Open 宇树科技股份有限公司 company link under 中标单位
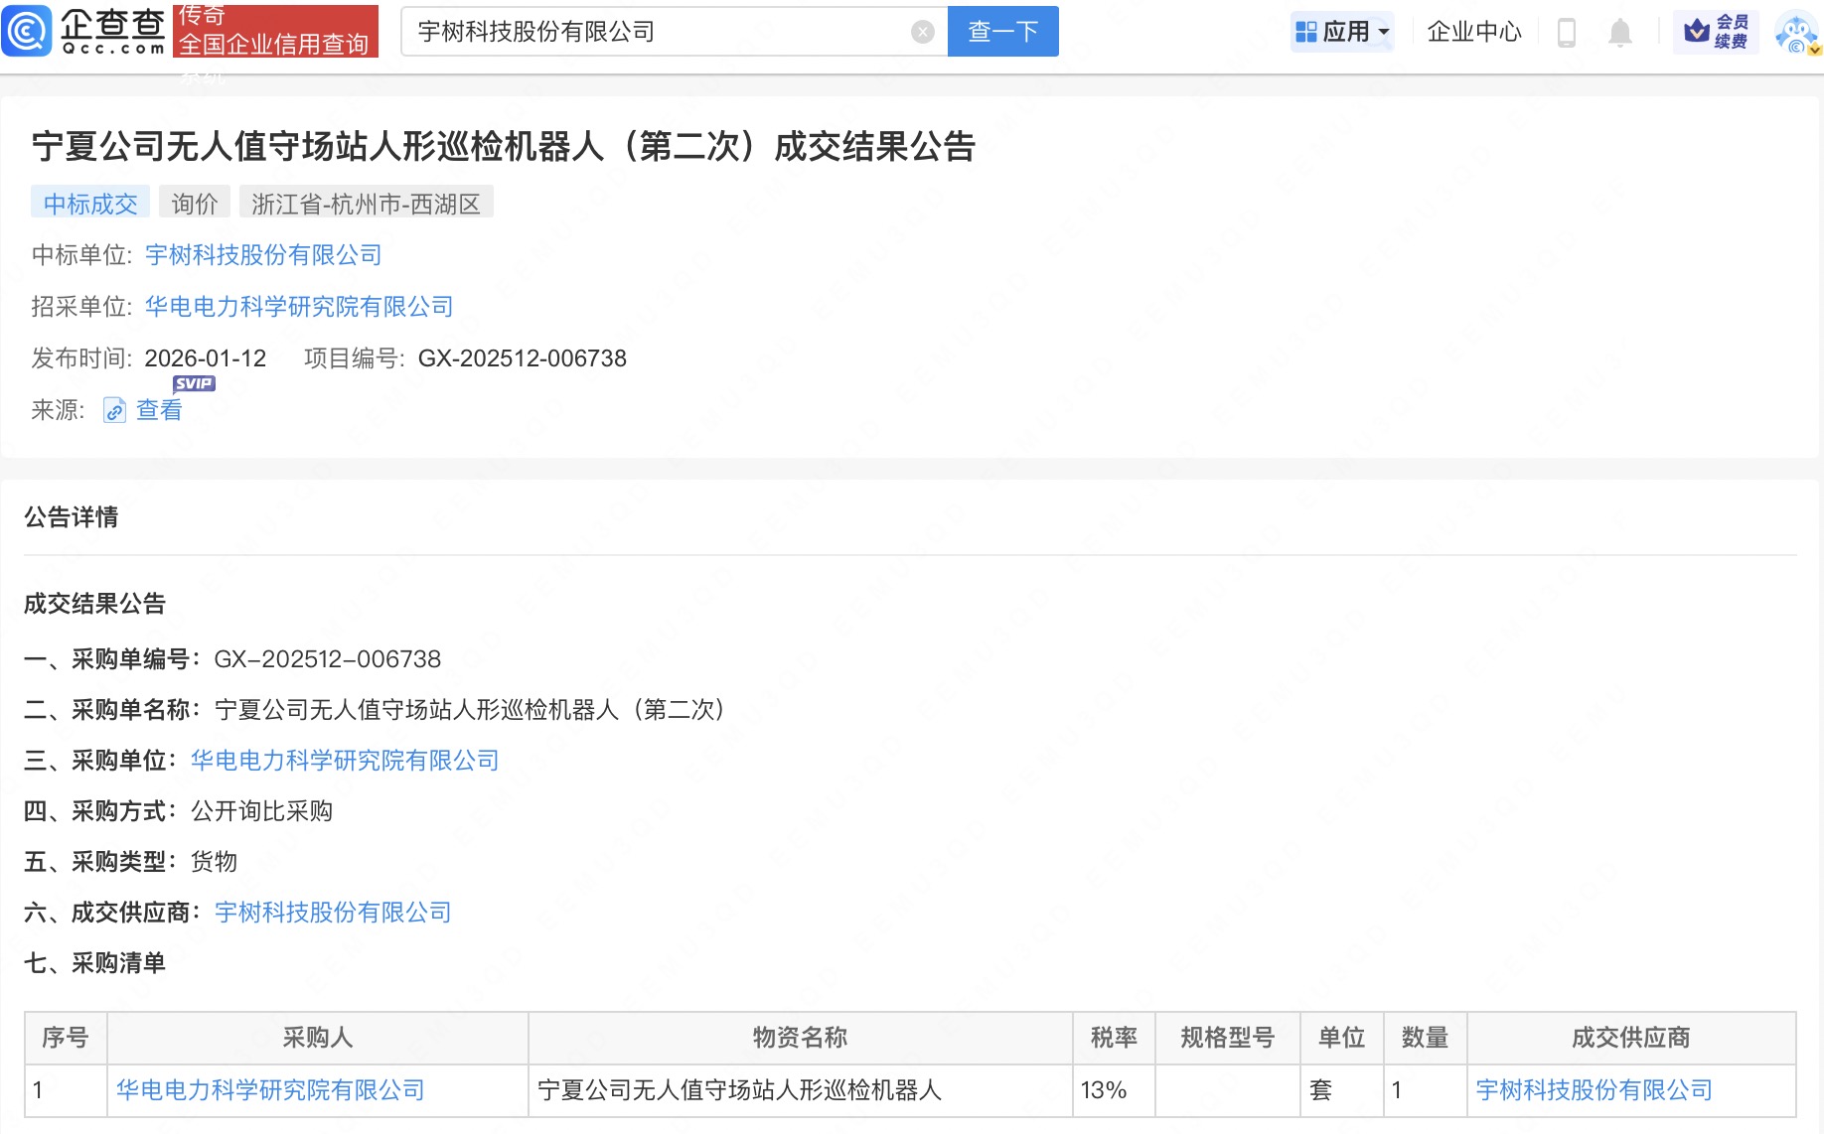Viewport: 1824px width, 1134px height. (262, 255)
